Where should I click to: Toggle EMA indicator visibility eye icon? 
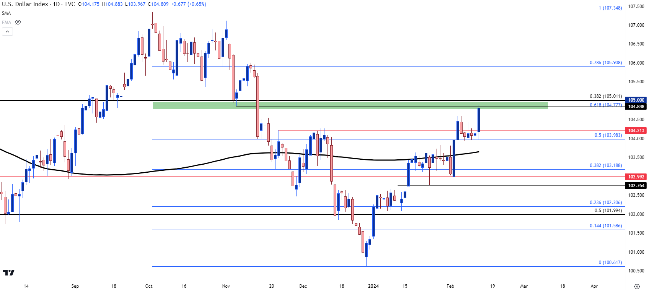[18, 22]
